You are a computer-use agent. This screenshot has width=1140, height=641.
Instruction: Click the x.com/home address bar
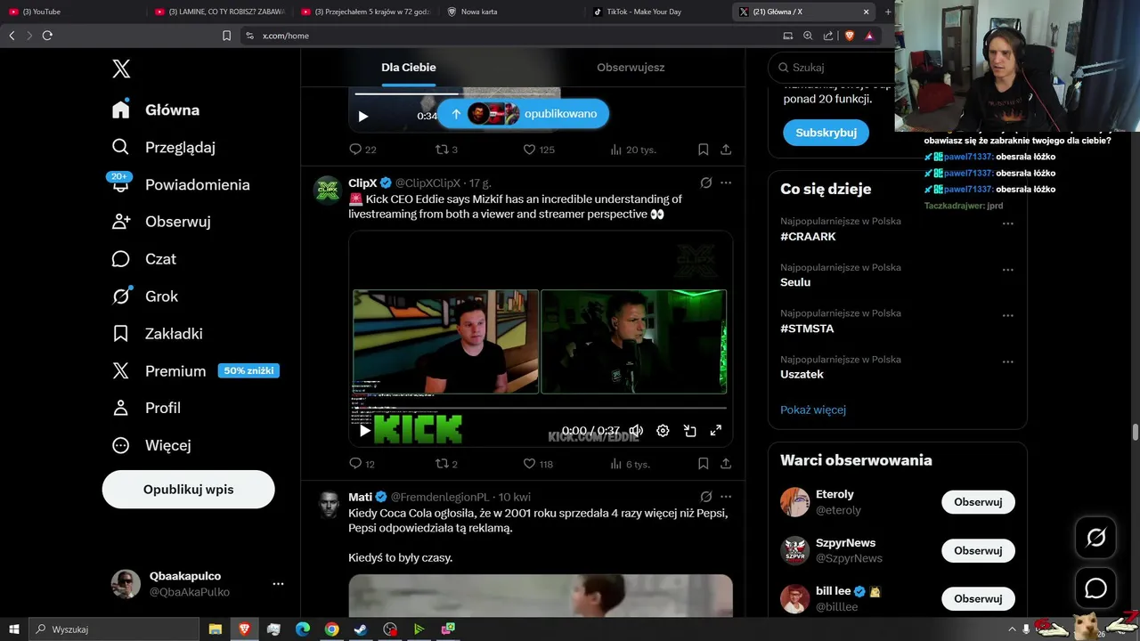click(508, 36)
